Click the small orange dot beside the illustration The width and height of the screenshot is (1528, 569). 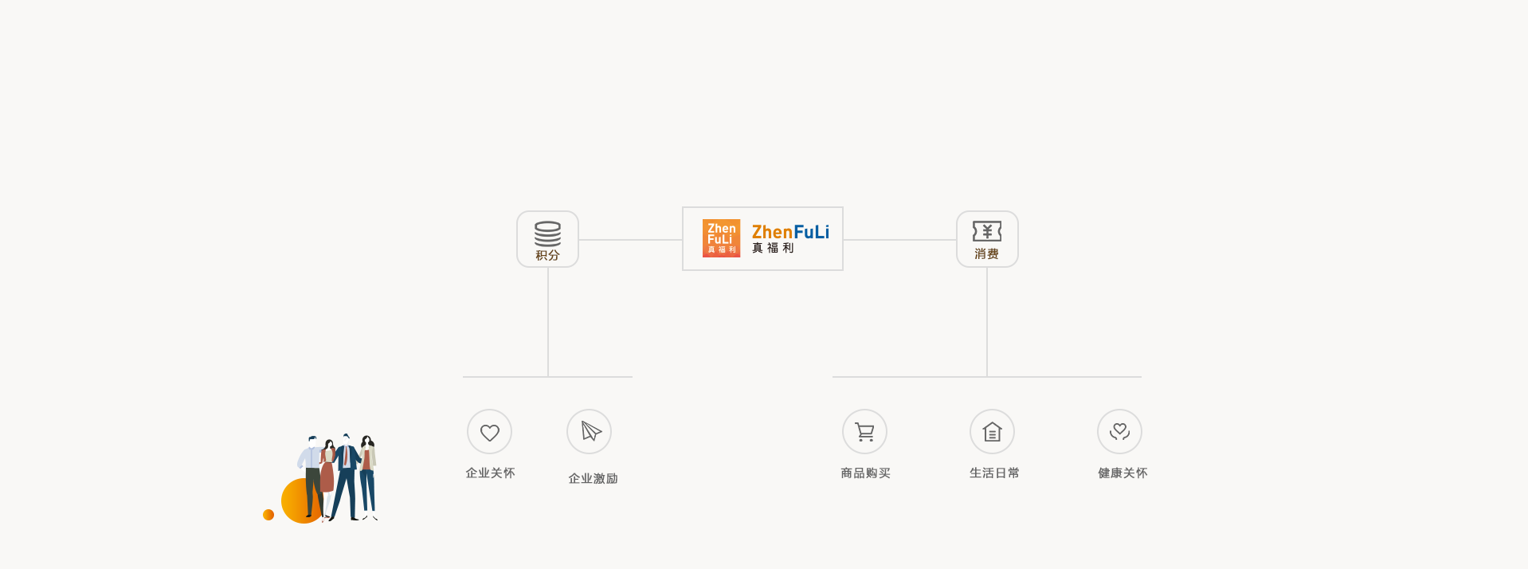(268, 515)
